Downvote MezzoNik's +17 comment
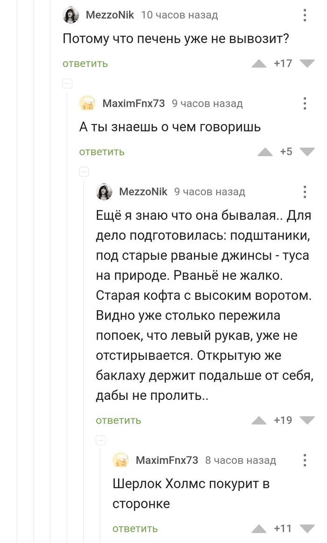Screen dimensions: 327x543 pyautogui.click(x=307, y=64)
